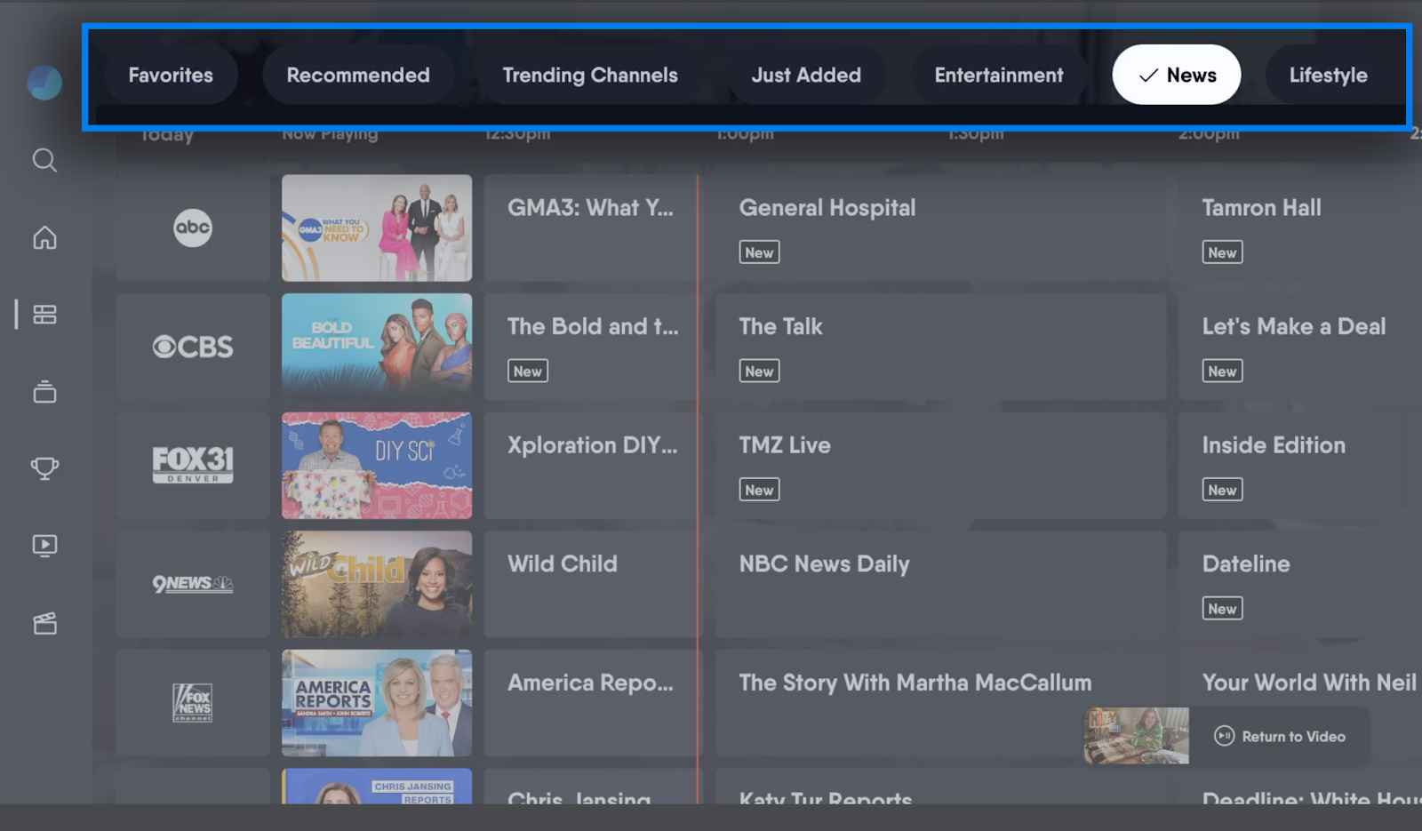Screen dimensions: 1422x831
Task: Enable the Favorites channel filter
Action: (x=171, y=75)
